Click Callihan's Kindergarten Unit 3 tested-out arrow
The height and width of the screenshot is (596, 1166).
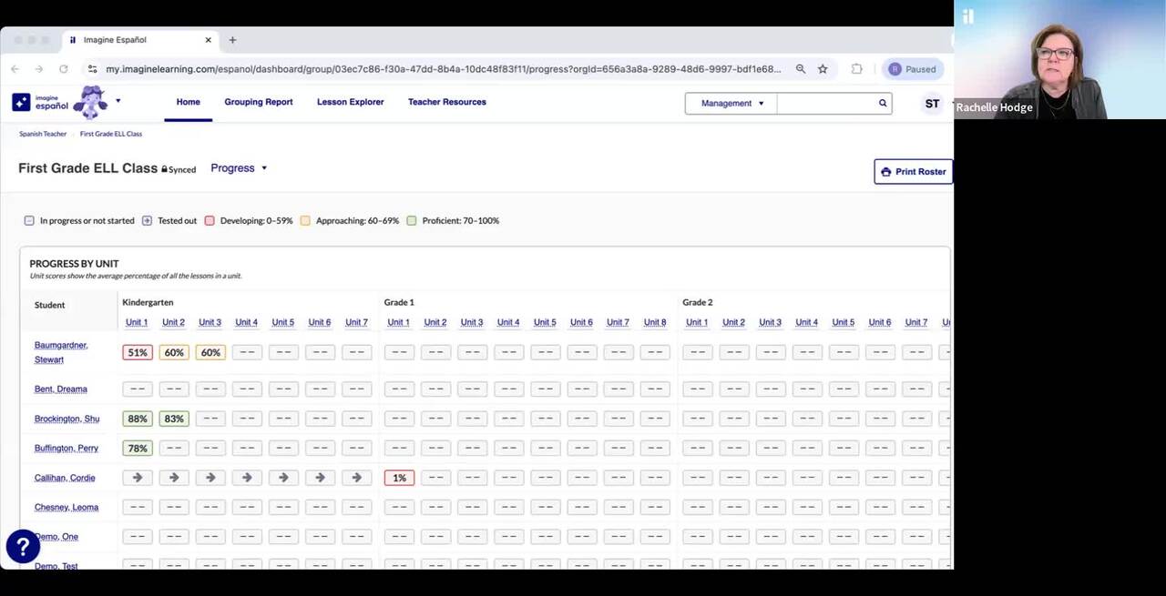tap(210, 478)
